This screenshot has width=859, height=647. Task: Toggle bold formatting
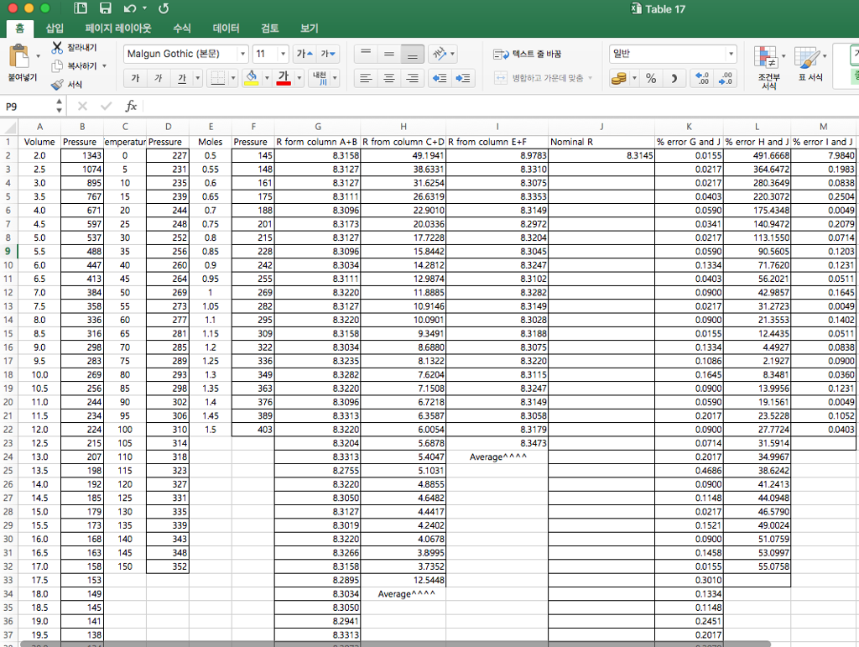click(x=135, y=78)
